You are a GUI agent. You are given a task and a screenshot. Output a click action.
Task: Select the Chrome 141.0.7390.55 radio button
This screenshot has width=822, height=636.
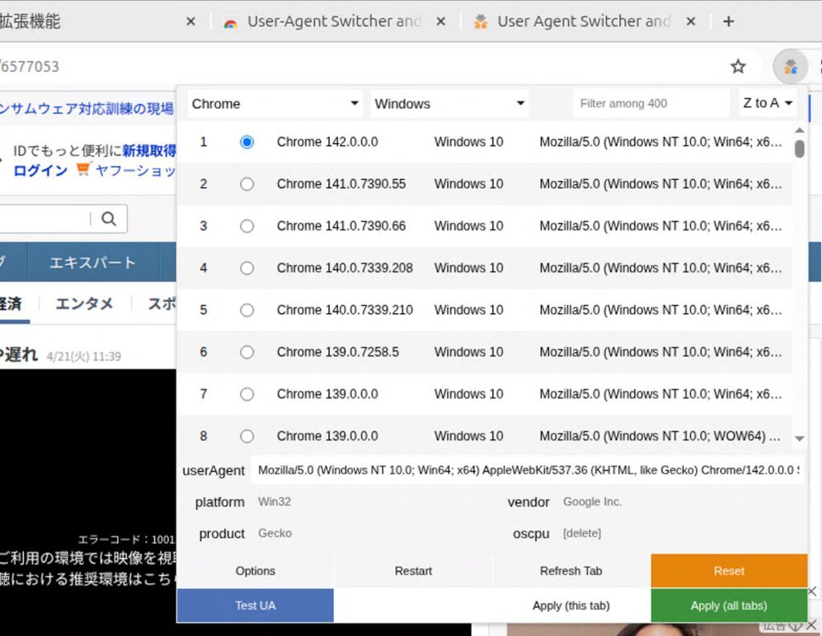point(247,184)
